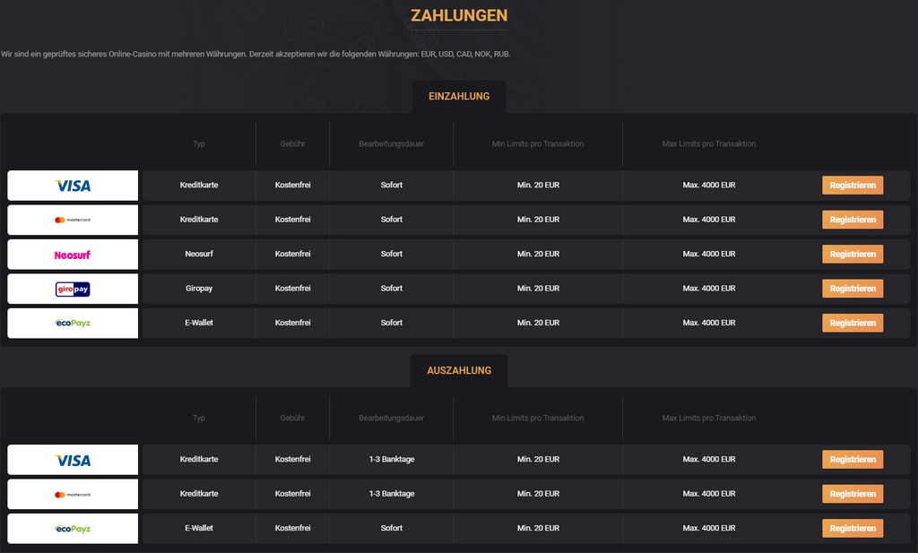
Task: Click Bearbeitungsdauer header in the Auszahlung table
Action: tap(391, 418)
